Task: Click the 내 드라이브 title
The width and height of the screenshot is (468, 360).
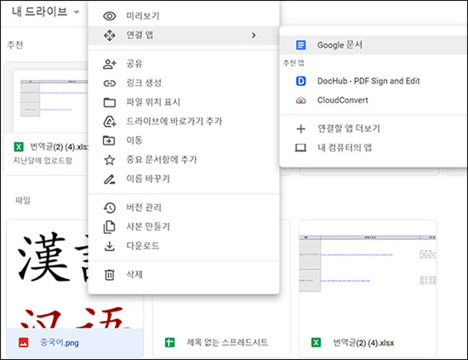Action: tap(40, 12)
